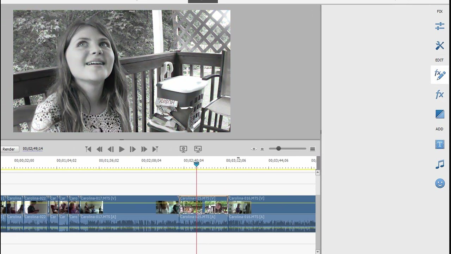This screenshot has width=451, height=254.
Task: Click the zoom out timeline icon
Action: tap(262, 149)
